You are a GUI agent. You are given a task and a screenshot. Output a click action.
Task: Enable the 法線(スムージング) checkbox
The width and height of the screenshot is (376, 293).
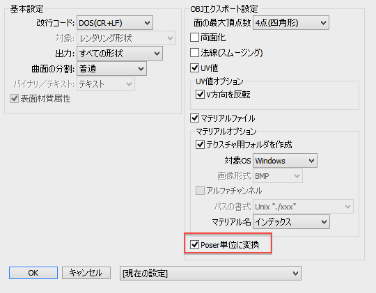tap(194, 53)
